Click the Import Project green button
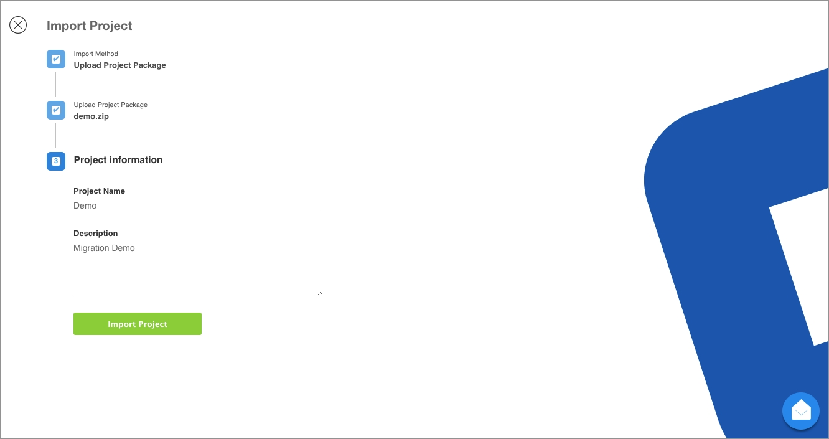Screen dimensions: 829x439 (x=138, y=324)
